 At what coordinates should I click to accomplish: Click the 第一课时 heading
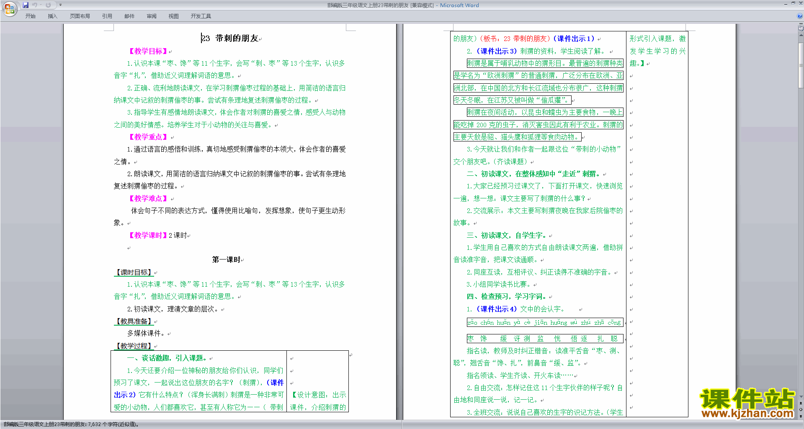coord(226,259)
